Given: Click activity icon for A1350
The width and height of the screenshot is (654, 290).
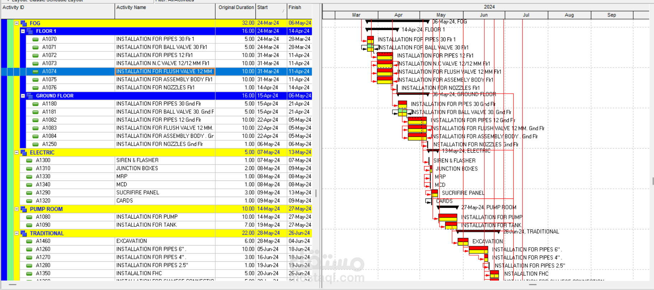Looking at the screenshot, I should (29, 273).
